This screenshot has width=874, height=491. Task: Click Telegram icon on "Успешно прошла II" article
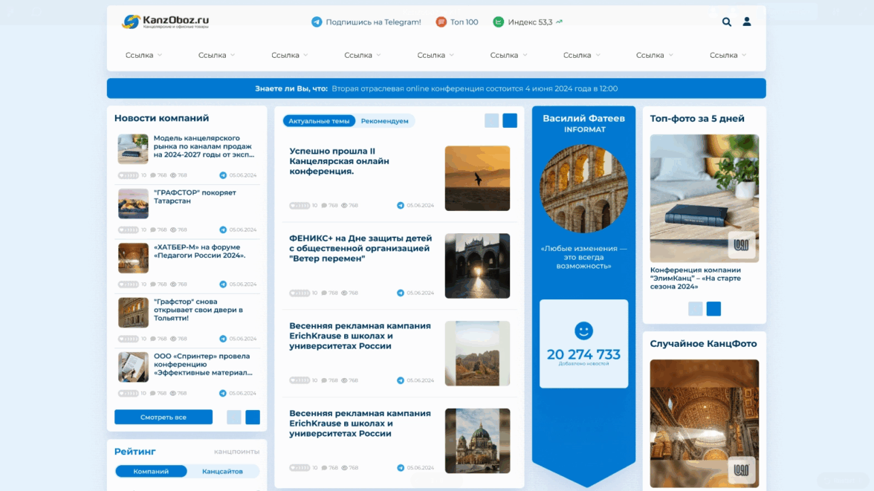(400, 206)
